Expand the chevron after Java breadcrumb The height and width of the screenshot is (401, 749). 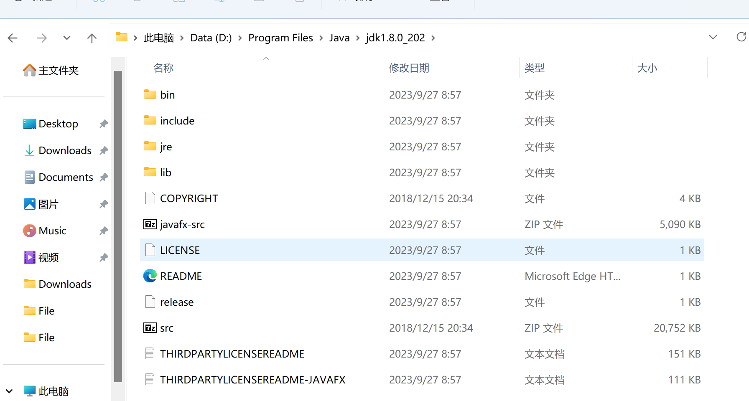coord(358,38)
